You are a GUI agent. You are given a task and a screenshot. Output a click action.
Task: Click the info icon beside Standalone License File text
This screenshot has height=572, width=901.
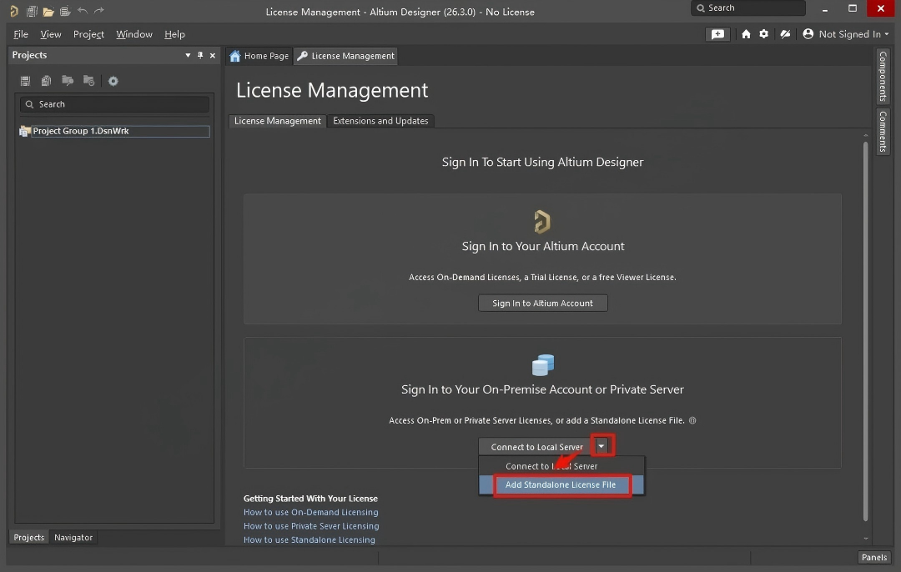point(692,420)
